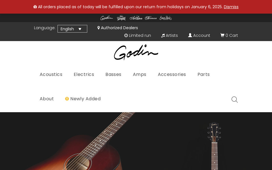The image size is (272, 170).
Task: Expand the Accessories category
Action: pyautogui.click(x=172, y=74)
